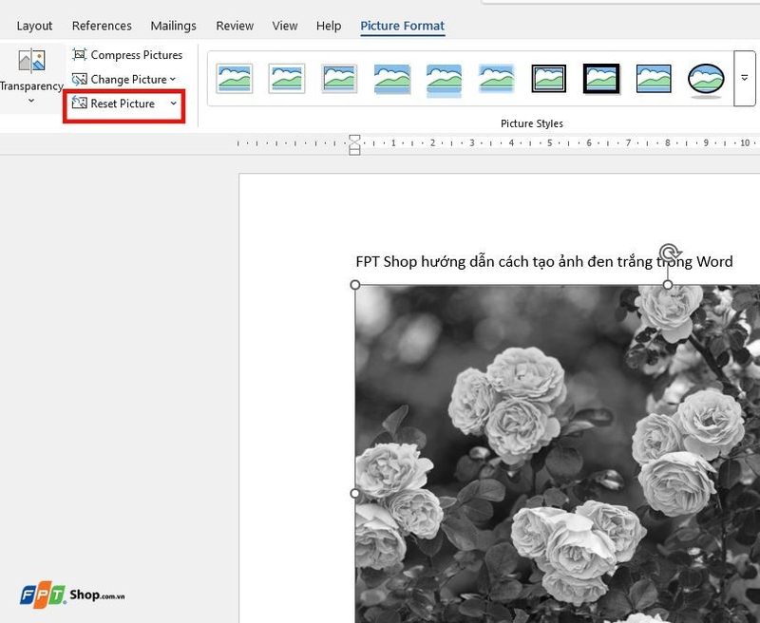Apply the soft edge rectangle picture style

[496, 79]
